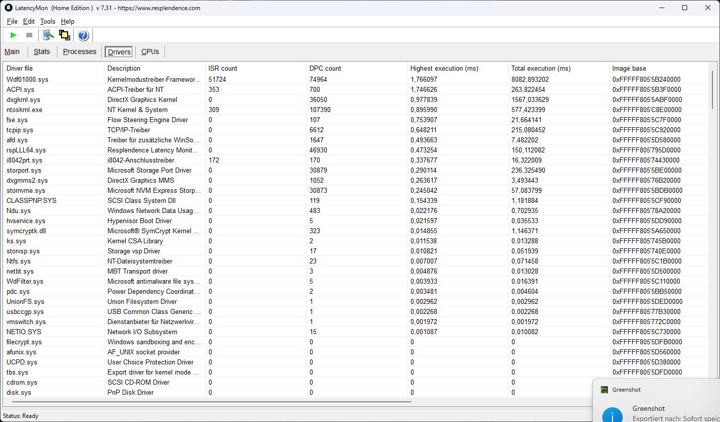Select the ACPI.sys driver row

[356, 89]
